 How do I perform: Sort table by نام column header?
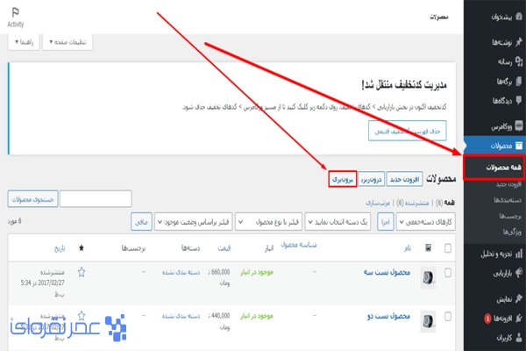pyautogui.click(x=408, y=248)
